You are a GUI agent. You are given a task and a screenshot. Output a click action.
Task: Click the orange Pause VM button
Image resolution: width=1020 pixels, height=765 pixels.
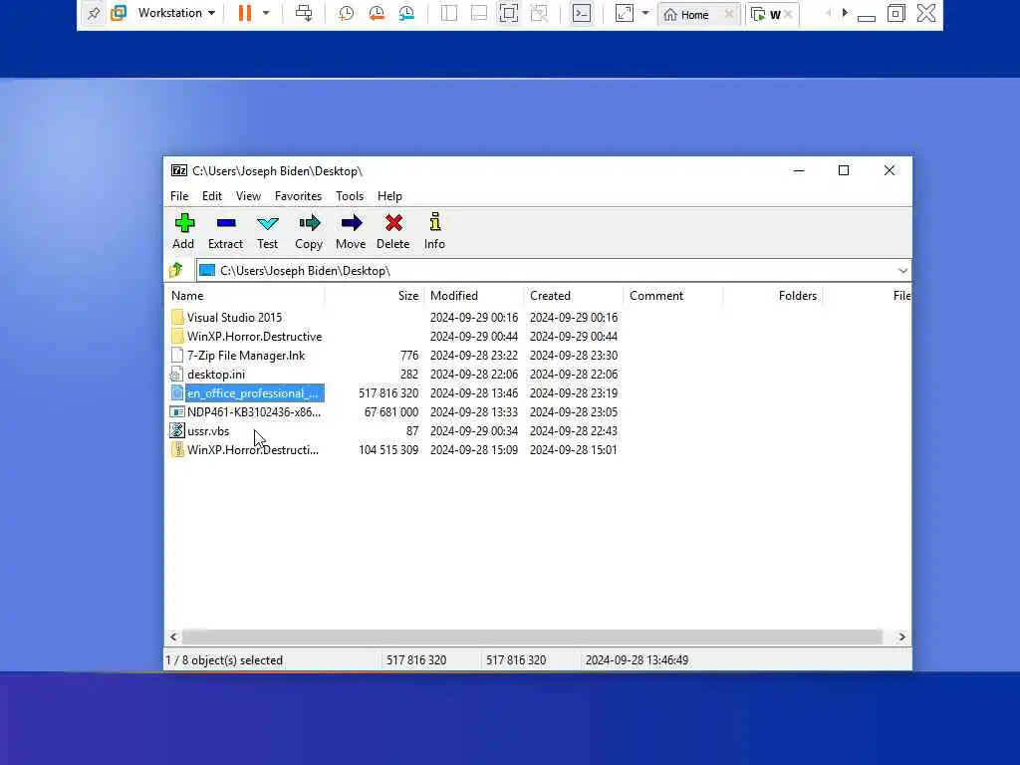coord(245,13)
